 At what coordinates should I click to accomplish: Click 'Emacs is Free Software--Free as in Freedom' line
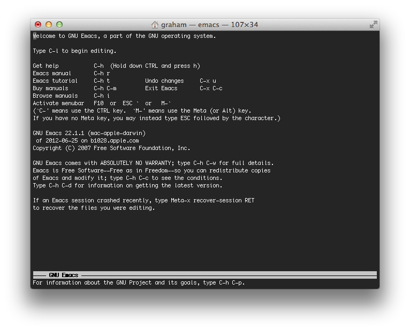click(151, 171)
